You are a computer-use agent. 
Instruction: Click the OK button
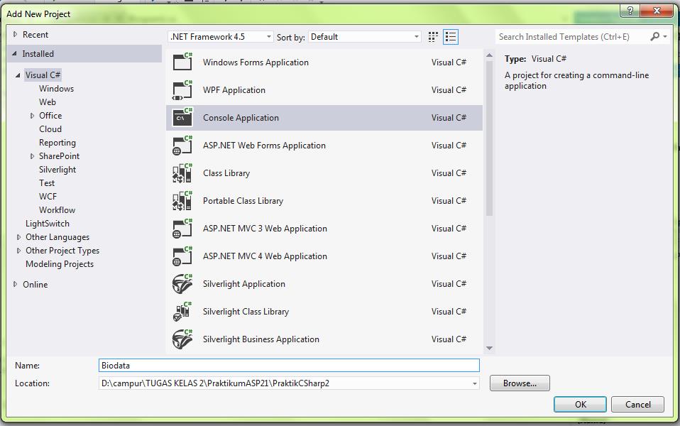click(580, 404)
